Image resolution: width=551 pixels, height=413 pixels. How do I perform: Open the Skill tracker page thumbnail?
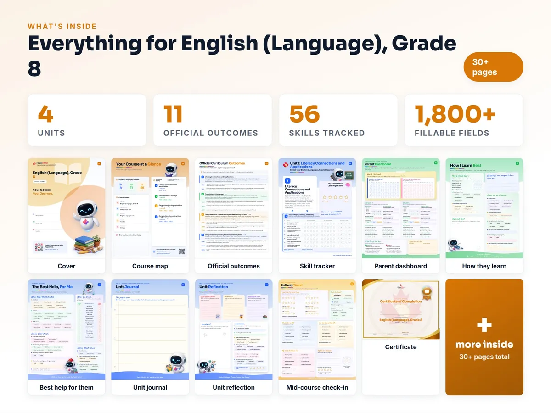click(x=317, y=209)
